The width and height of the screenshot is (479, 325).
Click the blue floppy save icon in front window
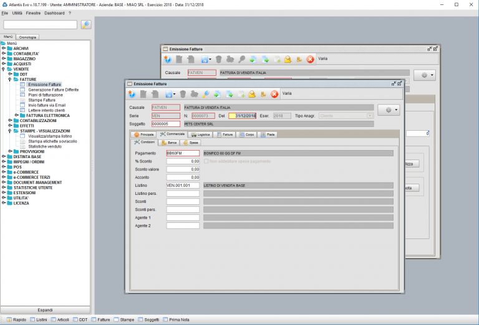click(168, 95)
